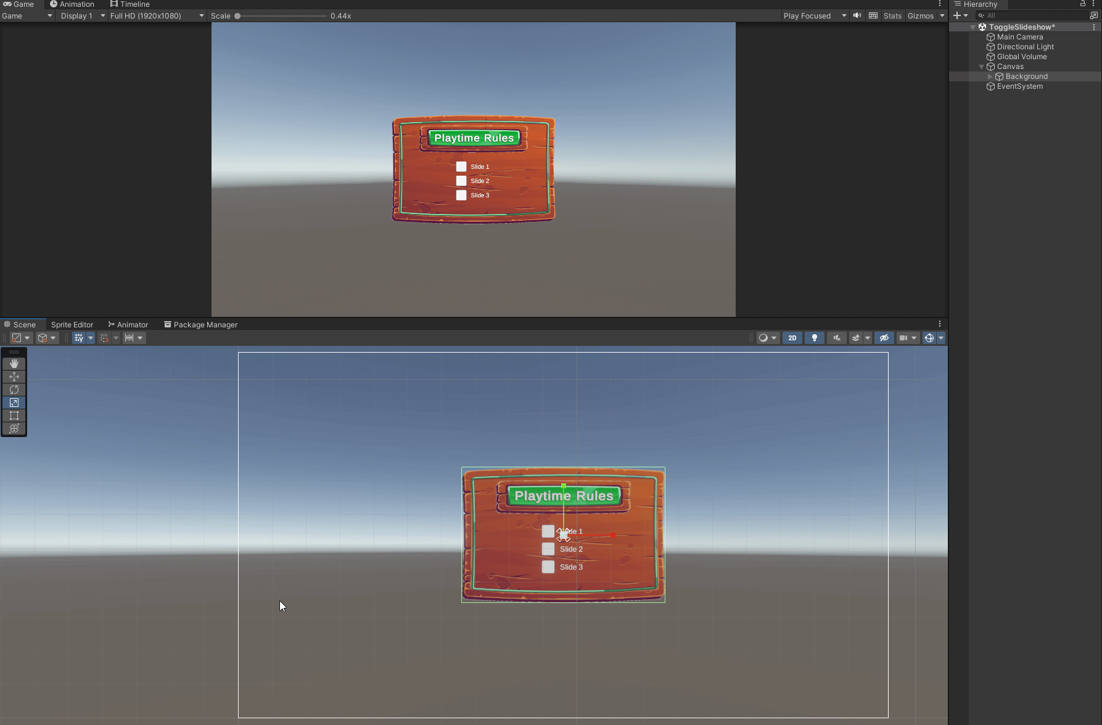1102x725 pixels.
Task: Switch to the Scene tab
Action: [20, 324]
